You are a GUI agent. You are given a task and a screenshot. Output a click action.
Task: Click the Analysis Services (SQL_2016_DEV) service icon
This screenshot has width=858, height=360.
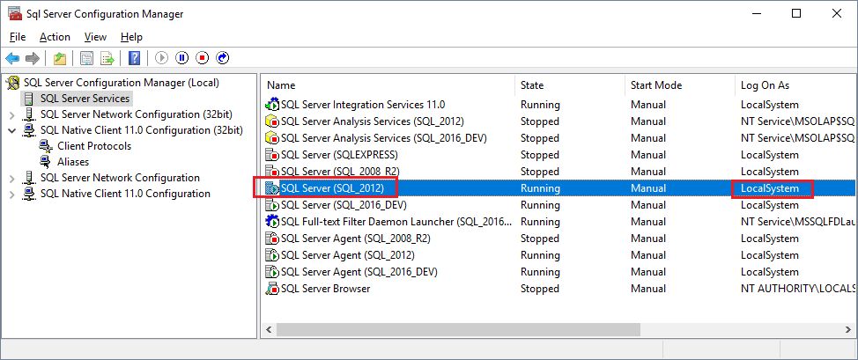point(272,138)
